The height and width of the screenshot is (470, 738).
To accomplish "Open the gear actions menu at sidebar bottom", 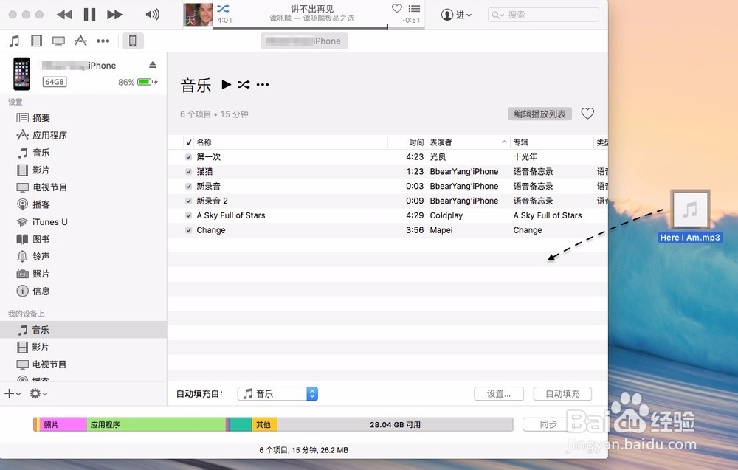I will tap(38, 393).
